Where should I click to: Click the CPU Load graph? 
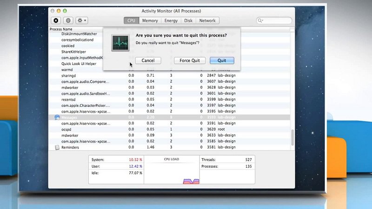pos(172,173)
